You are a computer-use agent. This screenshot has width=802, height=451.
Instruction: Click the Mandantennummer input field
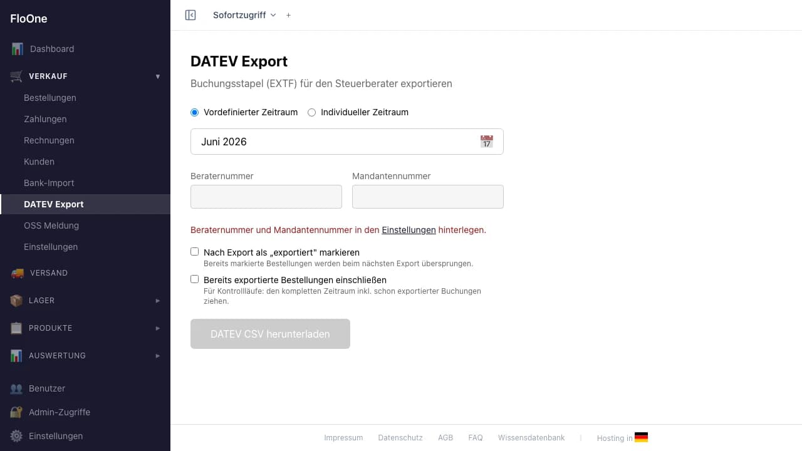pyautogui.click(x=428, y=197)
